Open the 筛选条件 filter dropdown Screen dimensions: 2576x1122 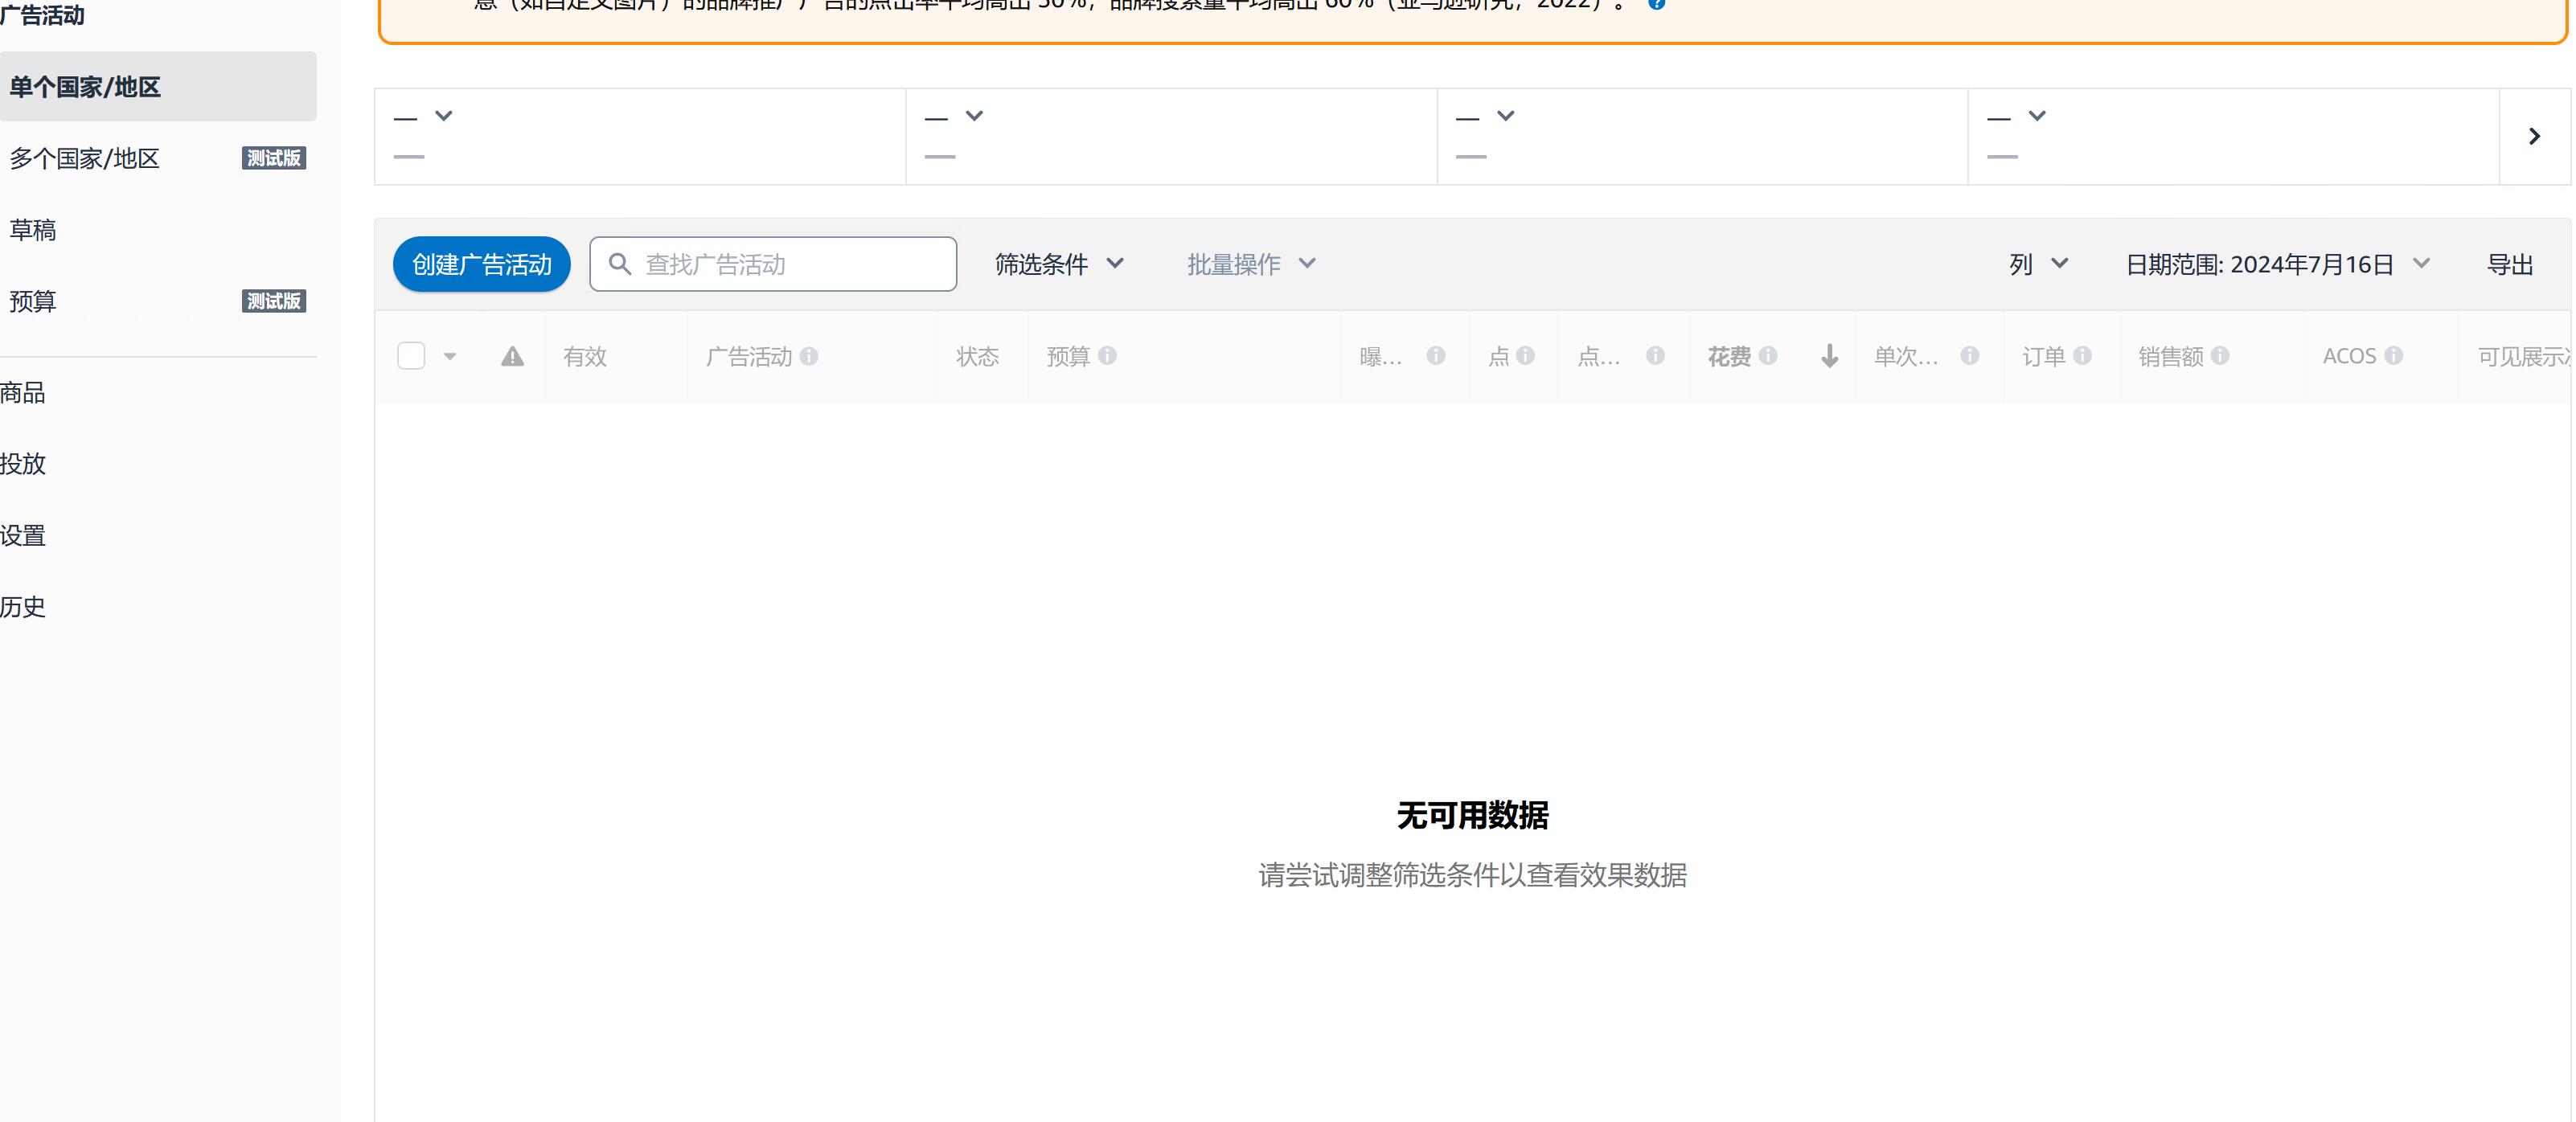1059,264
